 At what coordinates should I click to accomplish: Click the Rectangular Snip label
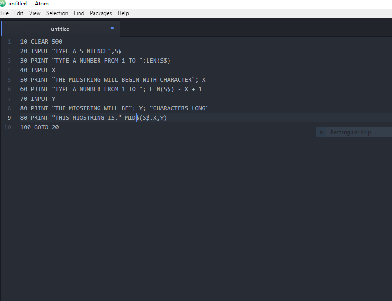coord(351,132)
